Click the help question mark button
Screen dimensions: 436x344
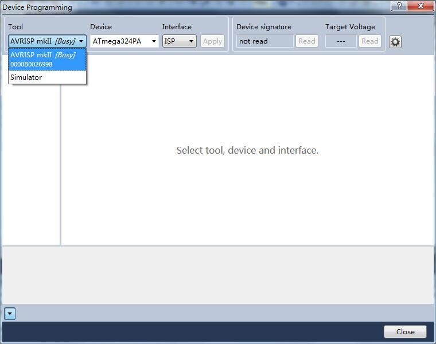399,6
